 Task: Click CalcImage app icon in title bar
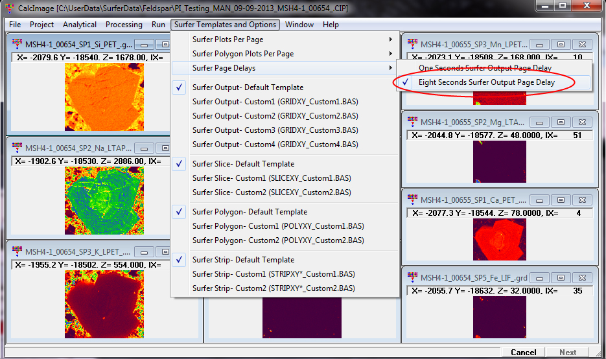[8, 6]
